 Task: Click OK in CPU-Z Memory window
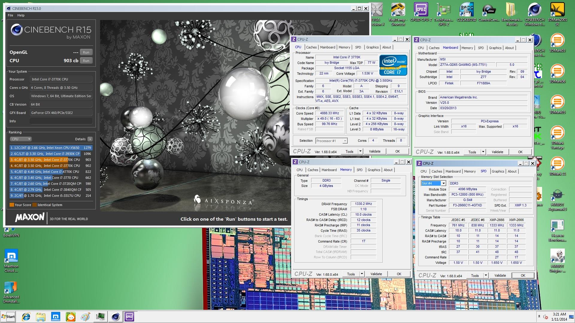click(399, 274)
